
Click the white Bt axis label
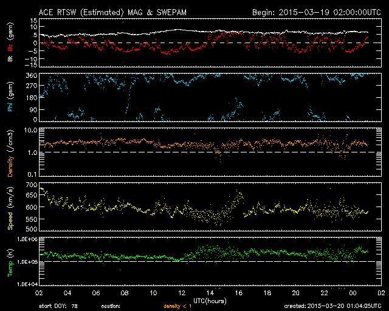[x=10, y=59]
